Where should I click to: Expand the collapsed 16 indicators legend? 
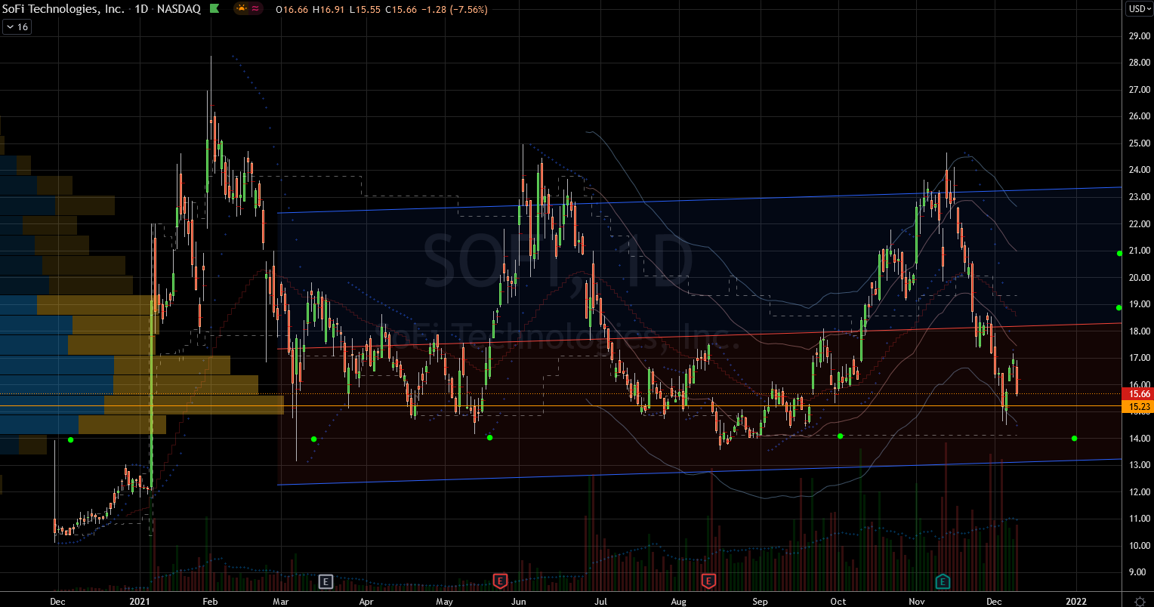tap(17, 27)
